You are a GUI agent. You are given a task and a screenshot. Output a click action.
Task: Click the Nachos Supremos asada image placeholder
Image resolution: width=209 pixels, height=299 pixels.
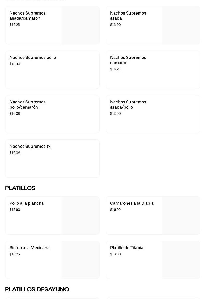click(181, 25)
